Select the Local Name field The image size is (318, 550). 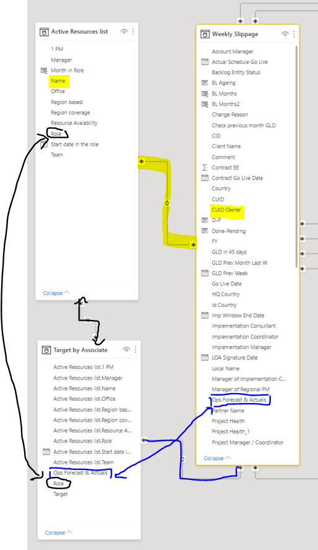tap(226, 368)
